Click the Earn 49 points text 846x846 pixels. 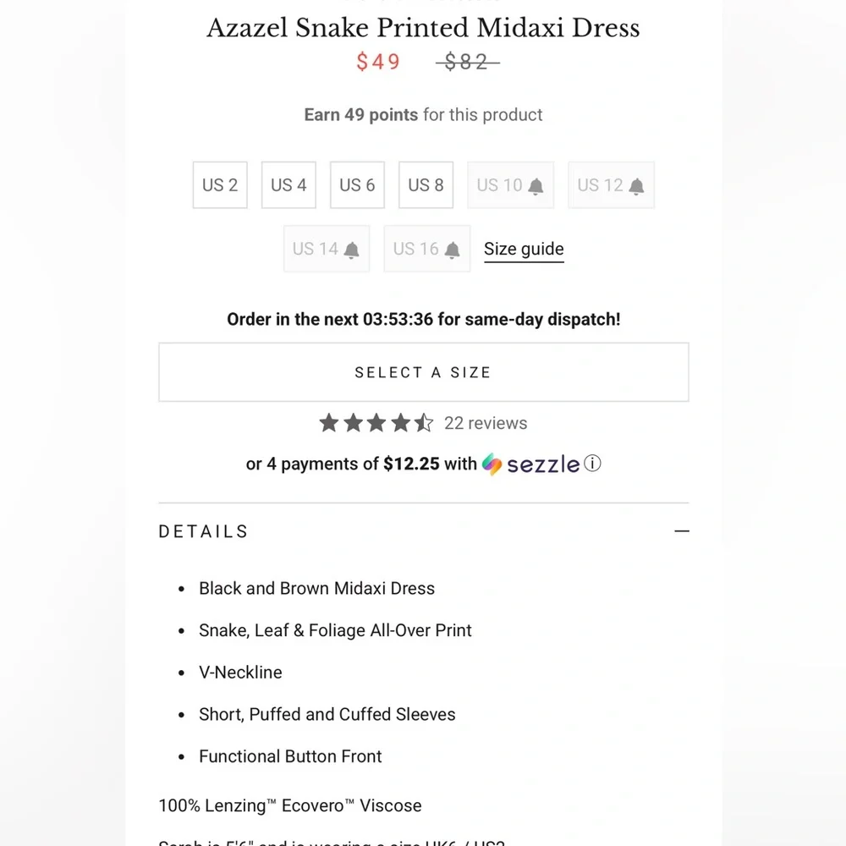click(423, 115)
